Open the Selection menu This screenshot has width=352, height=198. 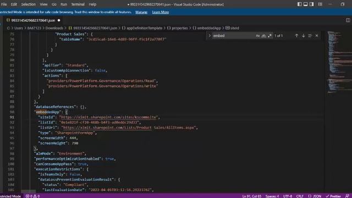coord(28,4)
